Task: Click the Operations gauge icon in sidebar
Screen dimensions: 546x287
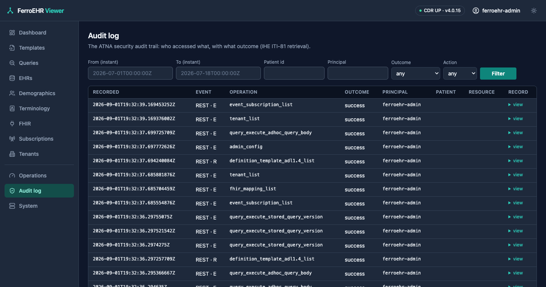Action: 12,176
